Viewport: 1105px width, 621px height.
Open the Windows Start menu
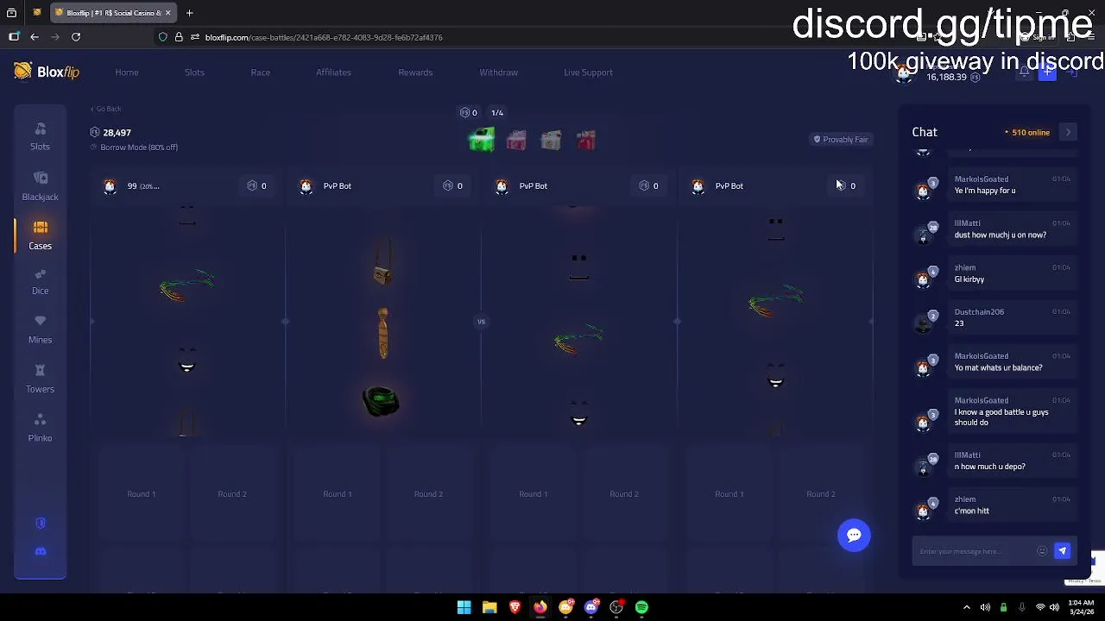coord(464,607)
